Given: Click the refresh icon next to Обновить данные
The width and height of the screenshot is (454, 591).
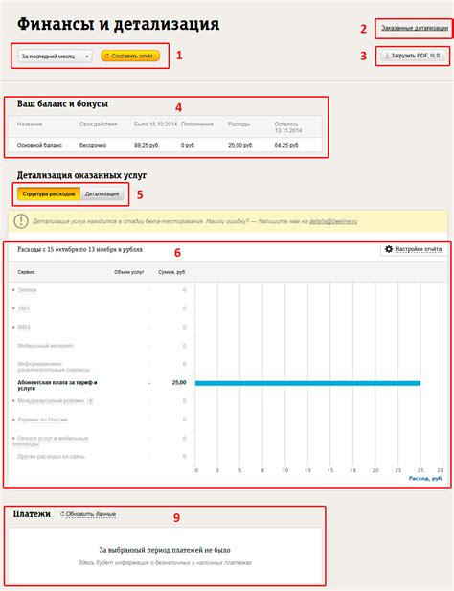Looking at the screenshot, I should pyautogui.click(x=62, y=514).
